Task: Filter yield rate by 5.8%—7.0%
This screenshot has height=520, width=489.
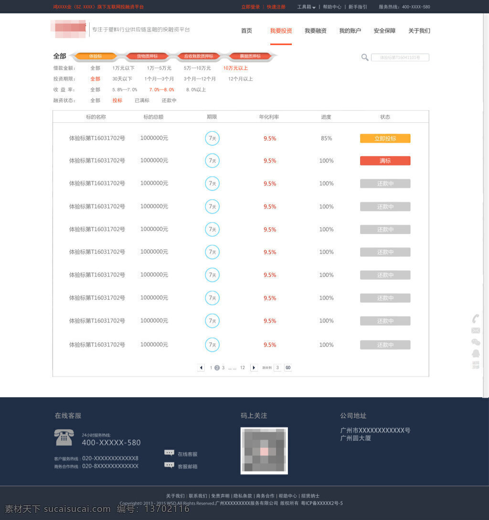Action: point(125,90)
